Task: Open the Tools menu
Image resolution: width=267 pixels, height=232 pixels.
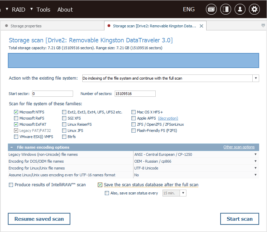Action: 43,10
